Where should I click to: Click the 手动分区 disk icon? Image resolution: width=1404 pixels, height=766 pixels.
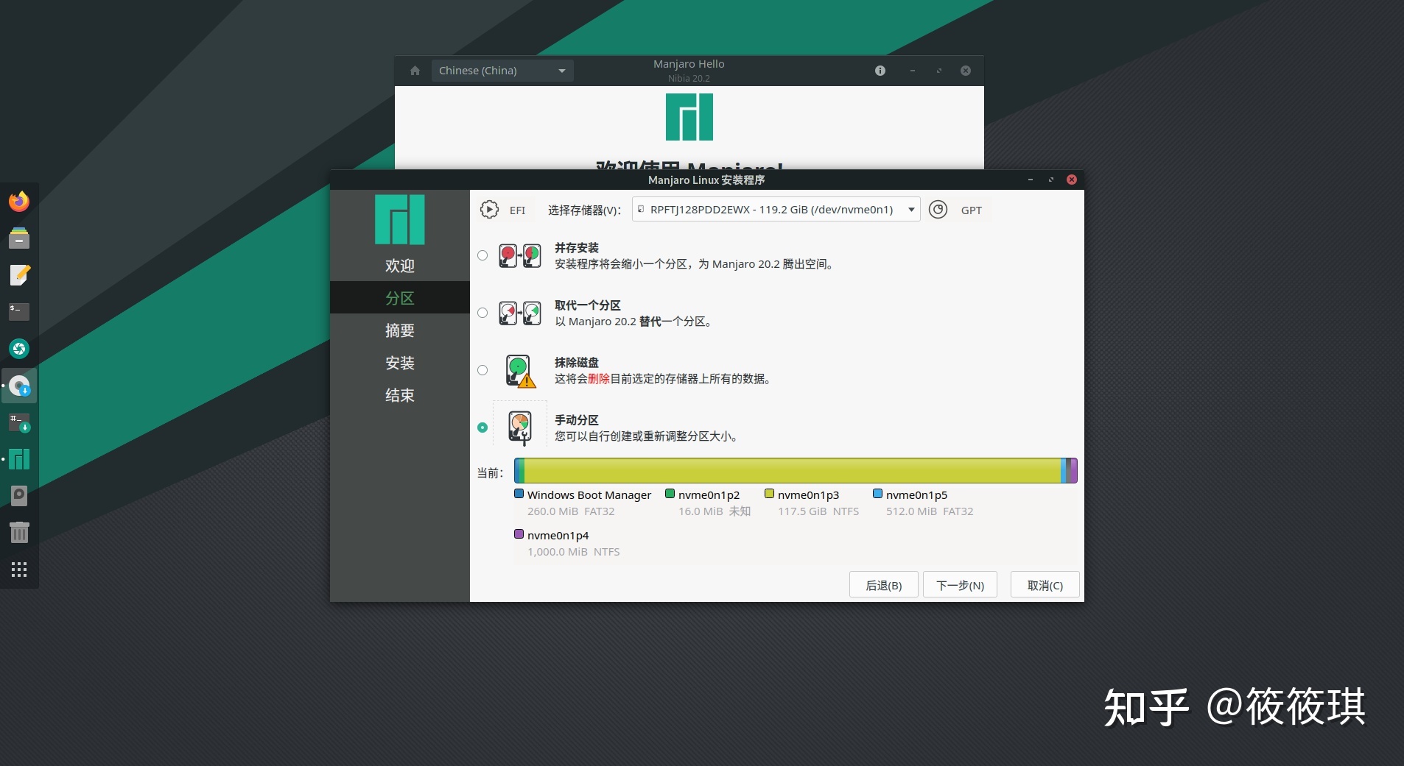(520, 428)
